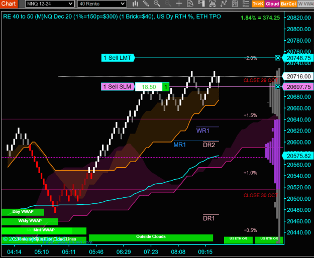This screenshot has height=258, width=314.
Task: Click the 1 Sell SLM order label
Action: (x=118, y=87)
